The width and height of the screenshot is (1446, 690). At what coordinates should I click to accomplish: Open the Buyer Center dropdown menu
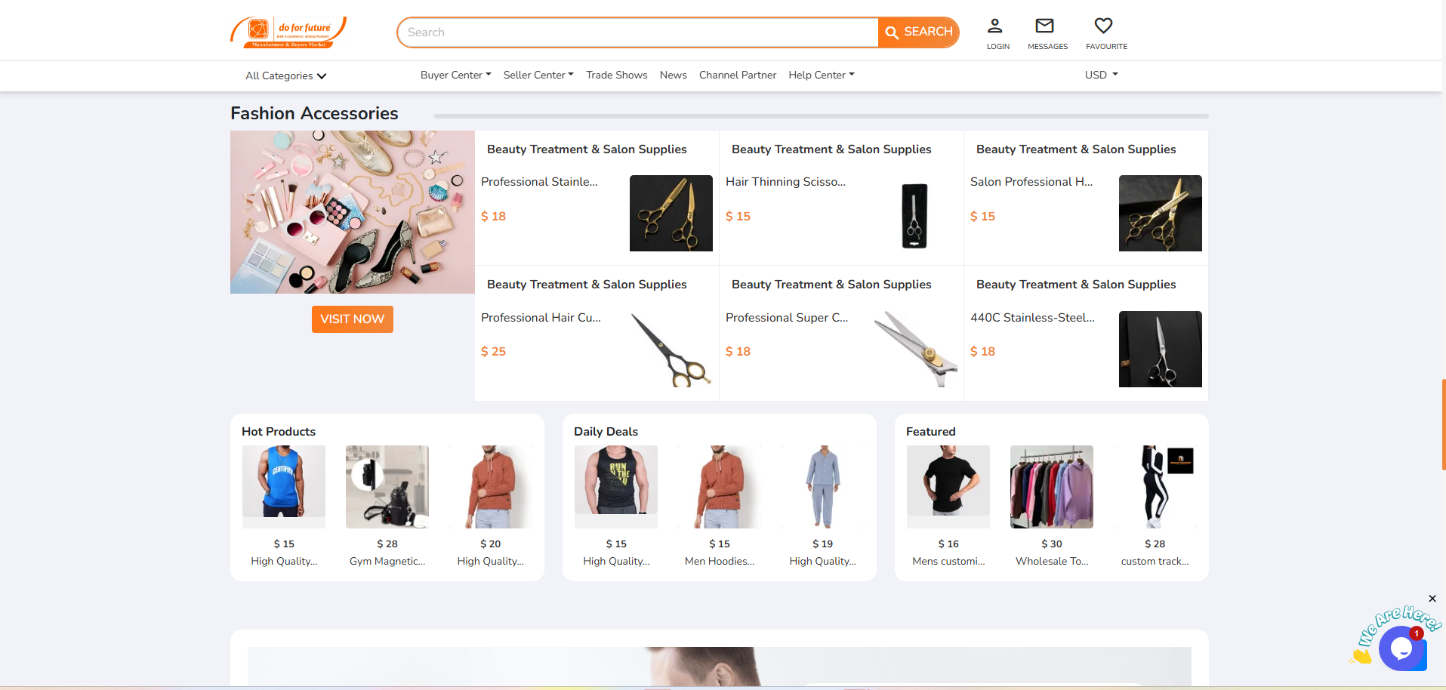455,75
